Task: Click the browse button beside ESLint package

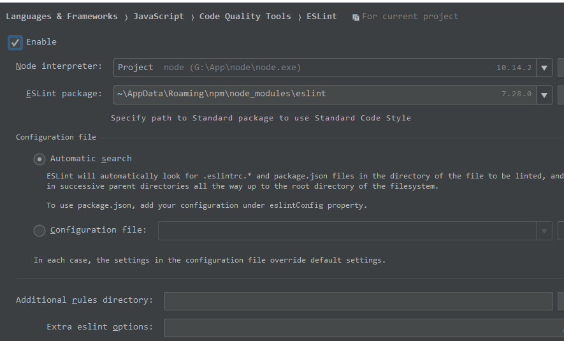Action: click(561, 95)
